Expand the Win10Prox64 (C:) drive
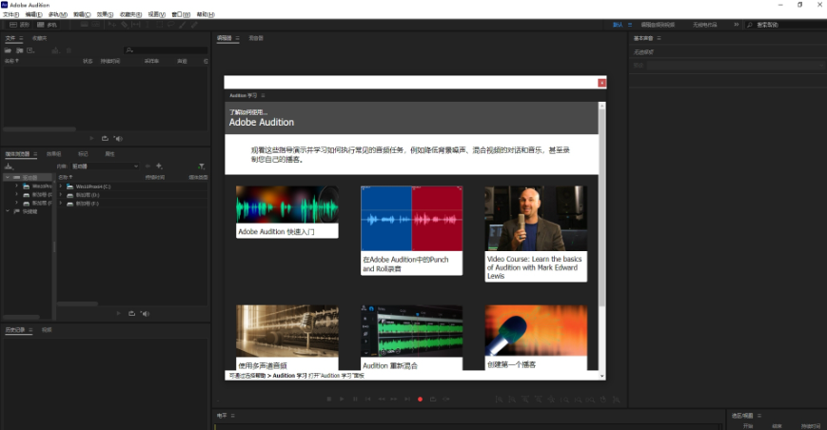This screenshot has width=827, height=430. coord(60,186)
